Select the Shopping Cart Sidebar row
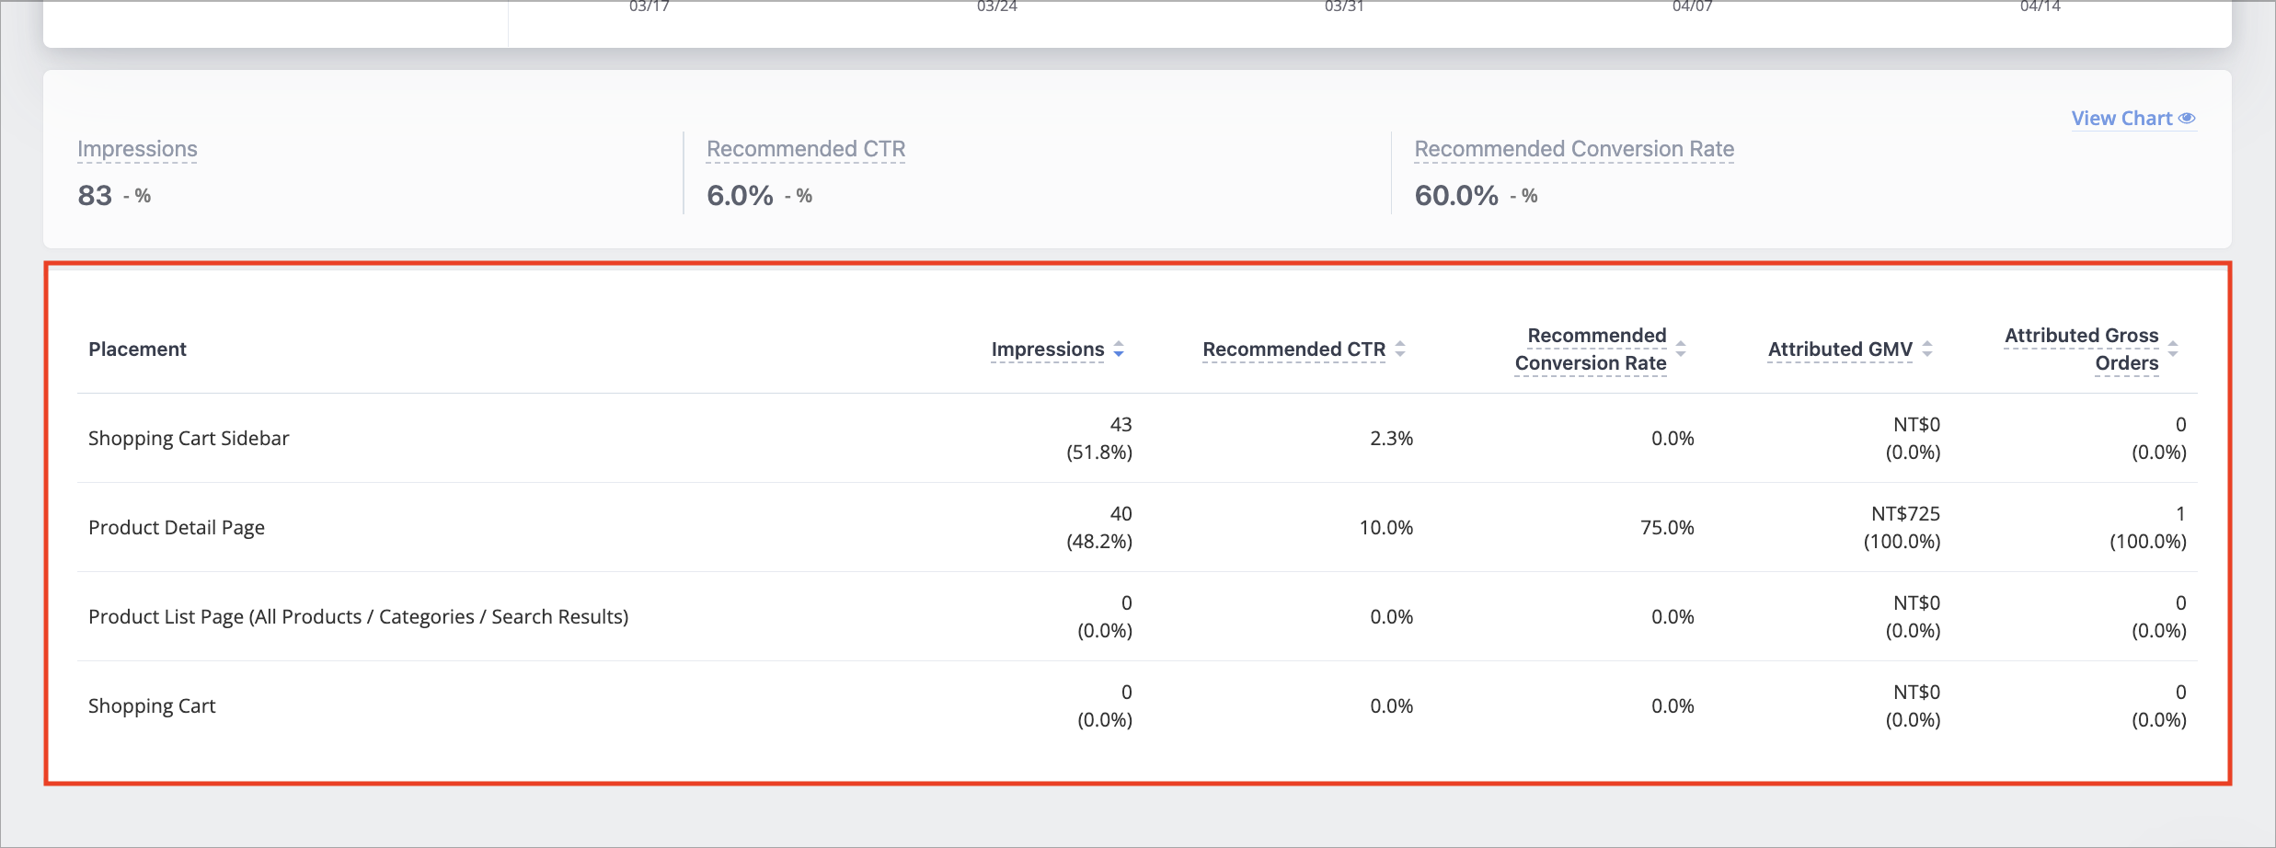Screen dimensions: 2276x848 pos(1137,439)
